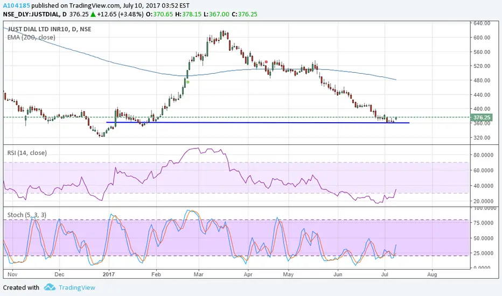Click the close value C:376.25
Image resolution: width=502 pixels, height=296 pixels.
245,14
